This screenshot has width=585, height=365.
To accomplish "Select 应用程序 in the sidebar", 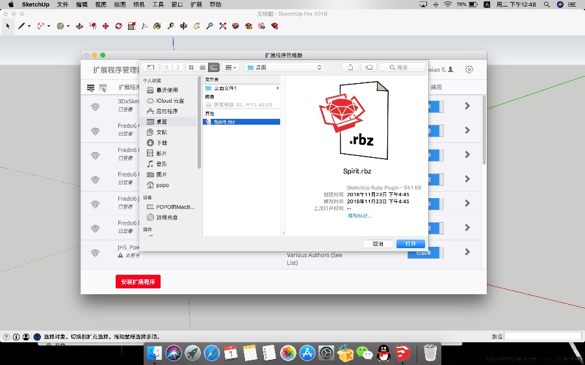I will point(167,111).
